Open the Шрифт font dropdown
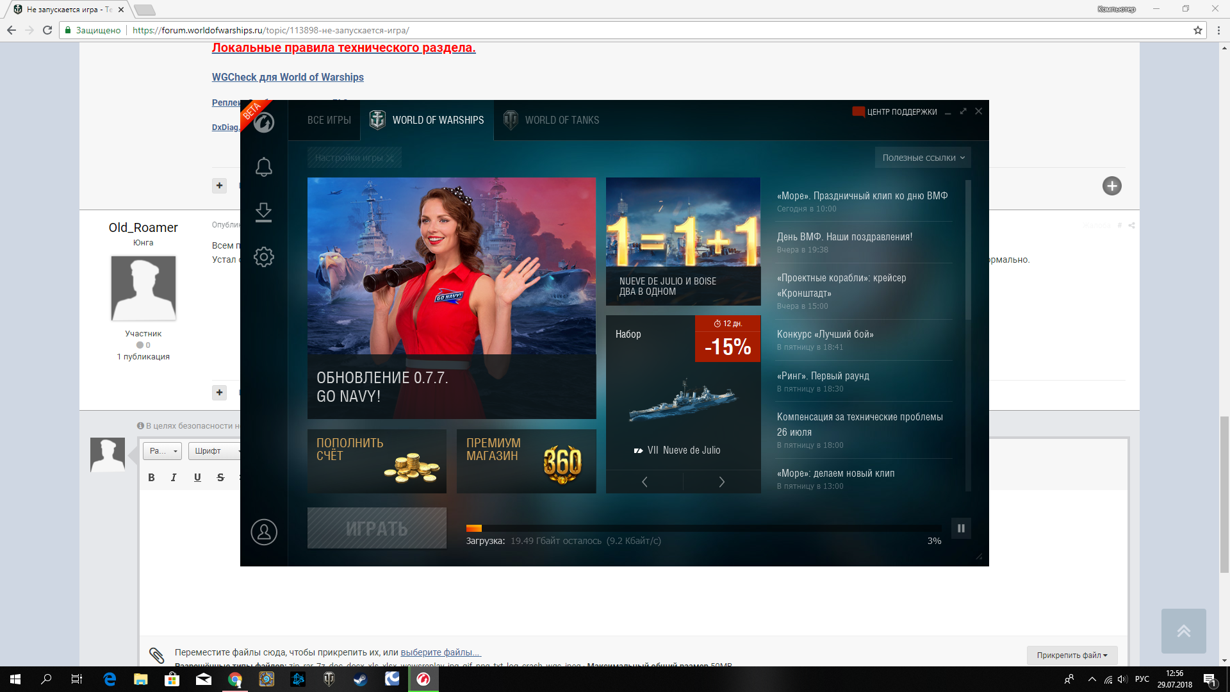Viewport: 1230px width, 692px height. pos(215,451)
